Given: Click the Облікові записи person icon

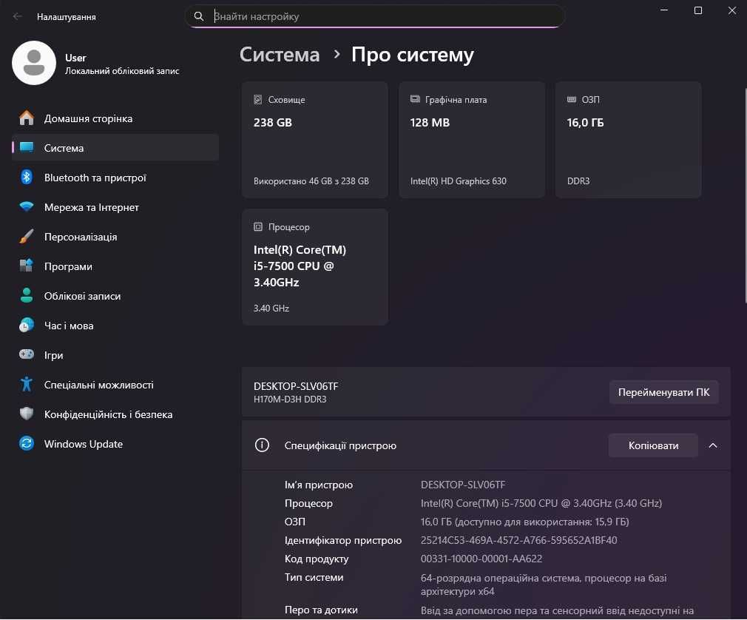Looking at the screenshot, I should pos(27,295).
